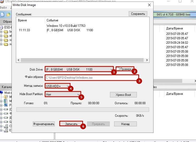Expand the first folder in image tree

pyautogui.click(x=1, y=32)
